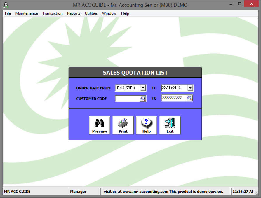
Task: Click the status bar clock 11:16:27
Action: pos(243,192)
